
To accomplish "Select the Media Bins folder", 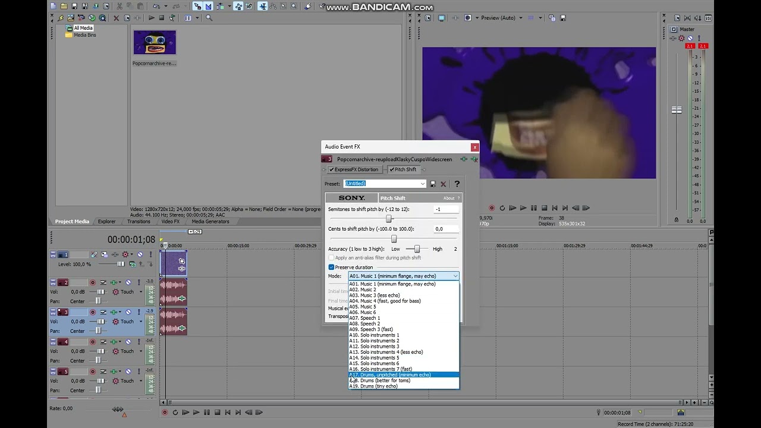I will click(x=85, y=35).
